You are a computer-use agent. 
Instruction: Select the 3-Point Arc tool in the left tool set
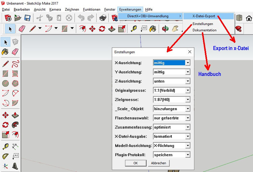click(5, 103)
